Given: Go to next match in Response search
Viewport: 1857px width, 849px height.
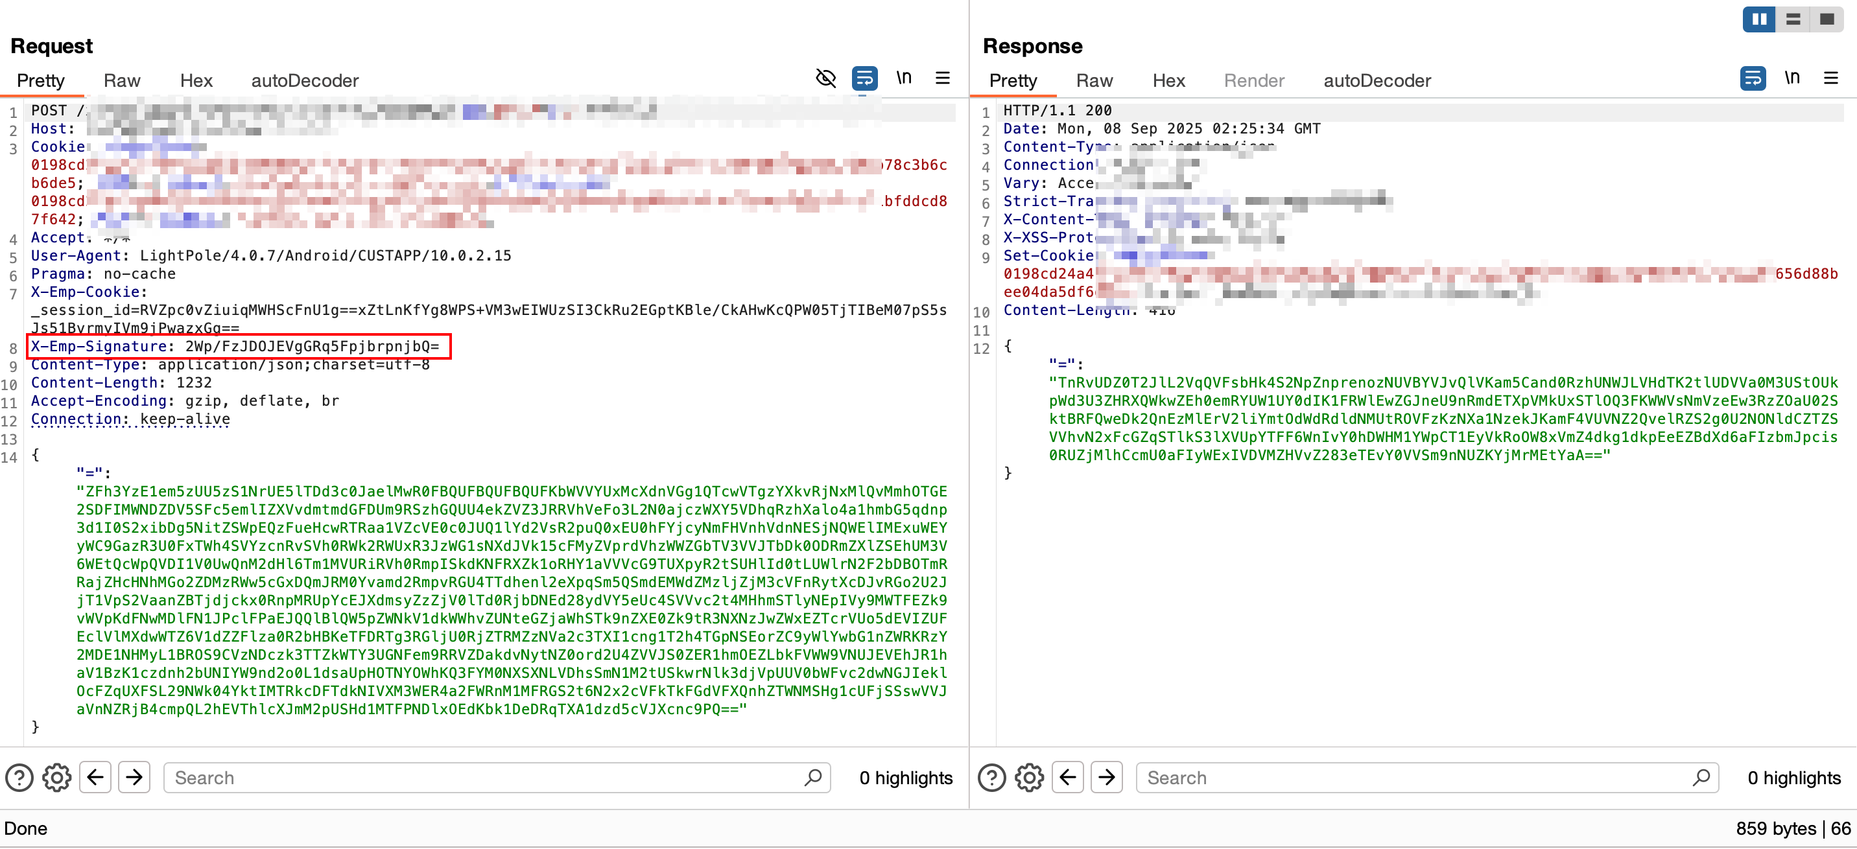Looking at the screenshot, I should pos(1107,778).
